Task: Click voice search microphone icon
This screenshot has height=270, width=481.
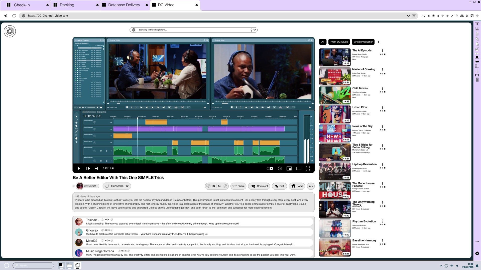Action: pos(251,30)
